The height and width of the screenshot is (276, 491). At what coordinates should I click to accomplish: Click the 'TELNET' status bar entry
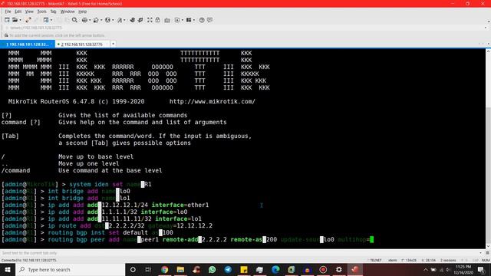(x=376, y=260)
